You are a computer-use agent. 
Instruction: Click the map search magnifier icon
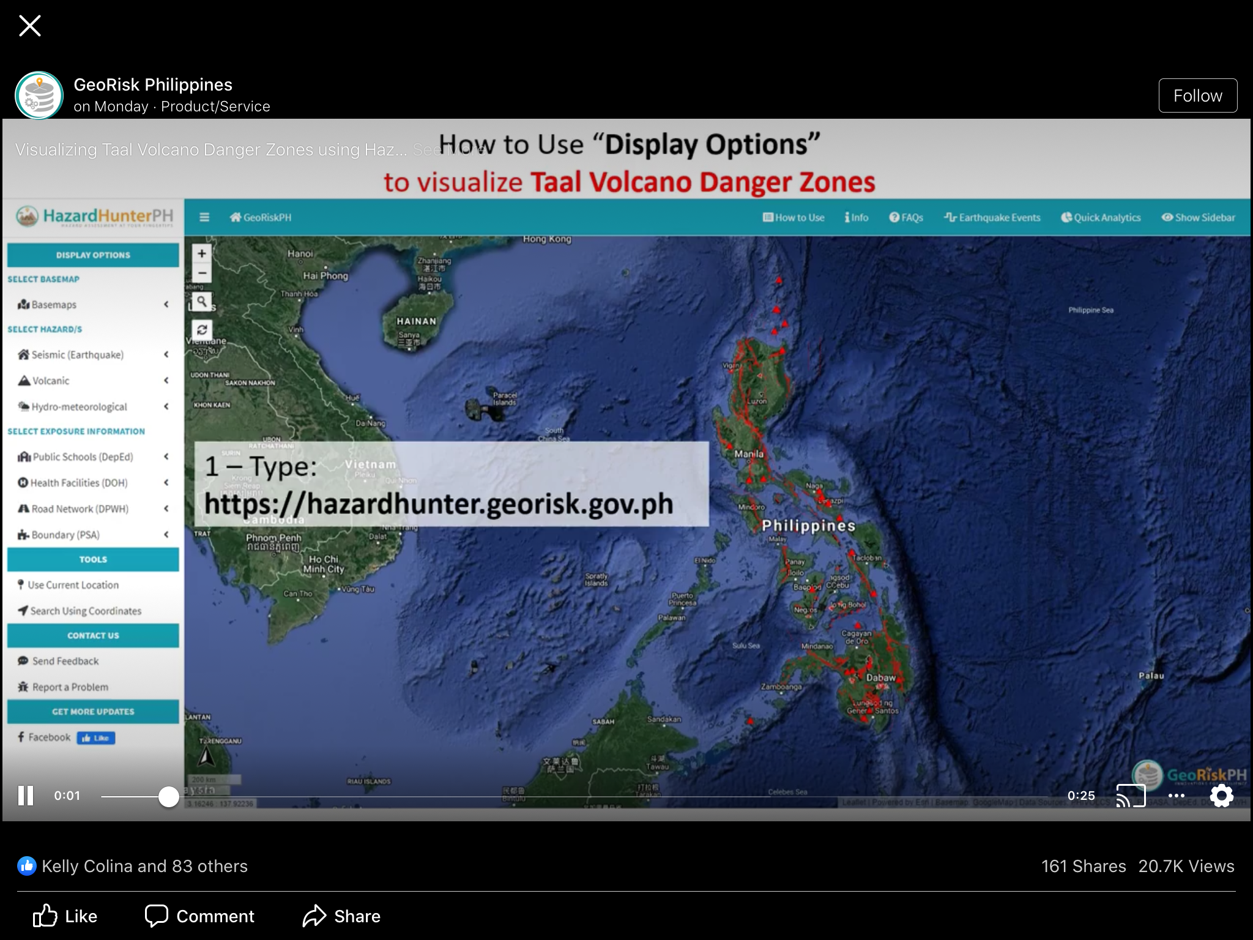click(x=202, y=302)
